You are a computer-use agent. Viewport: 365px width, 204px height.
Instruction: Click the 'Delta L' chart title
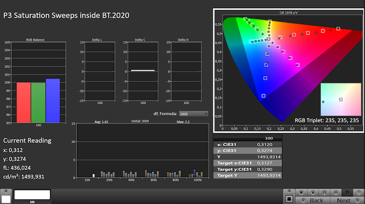point(97,40)
